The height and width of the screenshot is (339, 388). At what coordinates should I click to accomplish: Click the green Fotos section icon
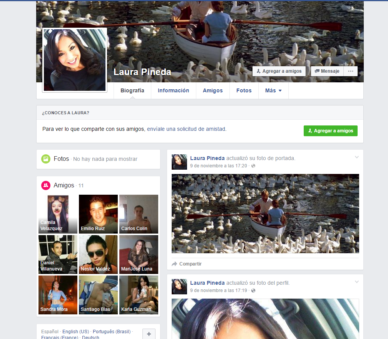pyautogui.click(x=46, y=159)
